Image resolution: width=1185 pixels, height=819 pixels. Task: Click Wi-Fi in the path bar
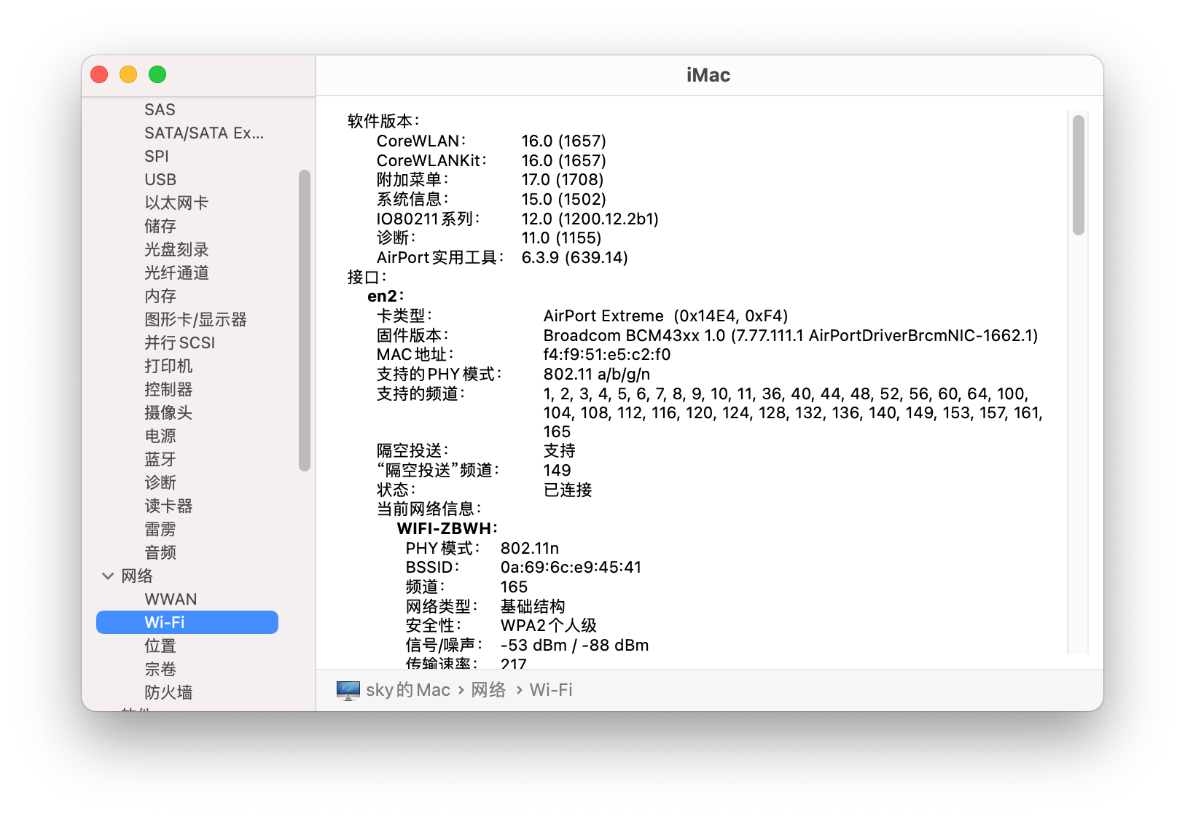pos(551,690)
